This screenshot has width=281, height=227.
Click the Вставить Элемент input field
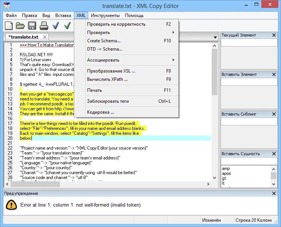[249, 82]
